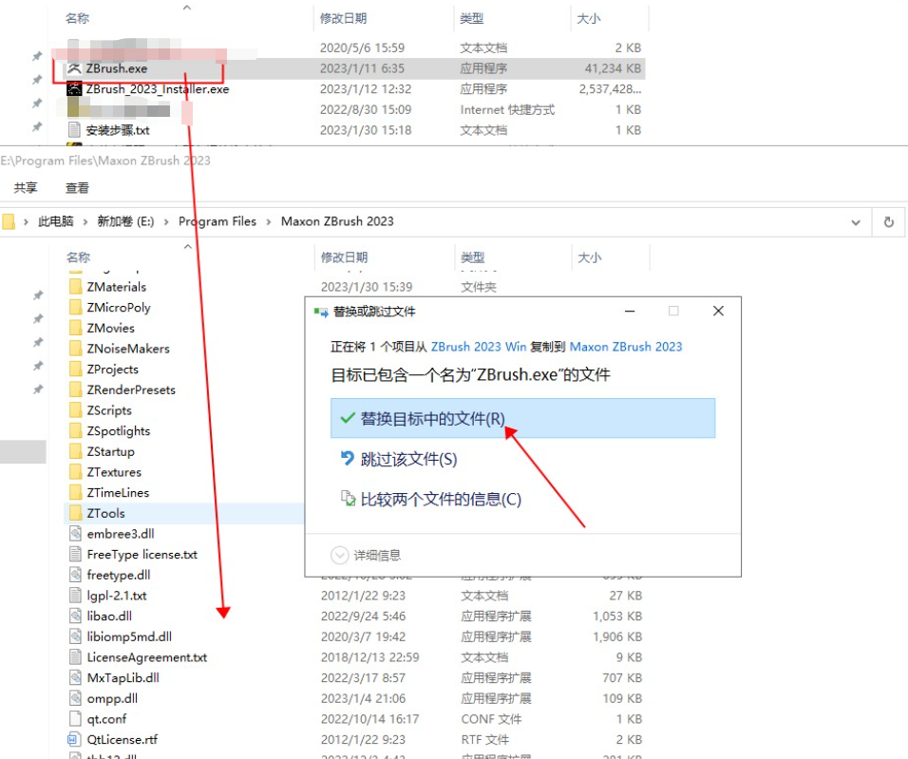This screenshot has width=908, height=759.
Task: Click the refresh icon in address bar
Action: 887,220
